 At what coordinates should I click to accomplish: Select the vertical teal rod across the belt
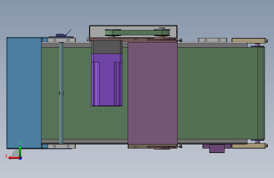(x=61, y=93)
